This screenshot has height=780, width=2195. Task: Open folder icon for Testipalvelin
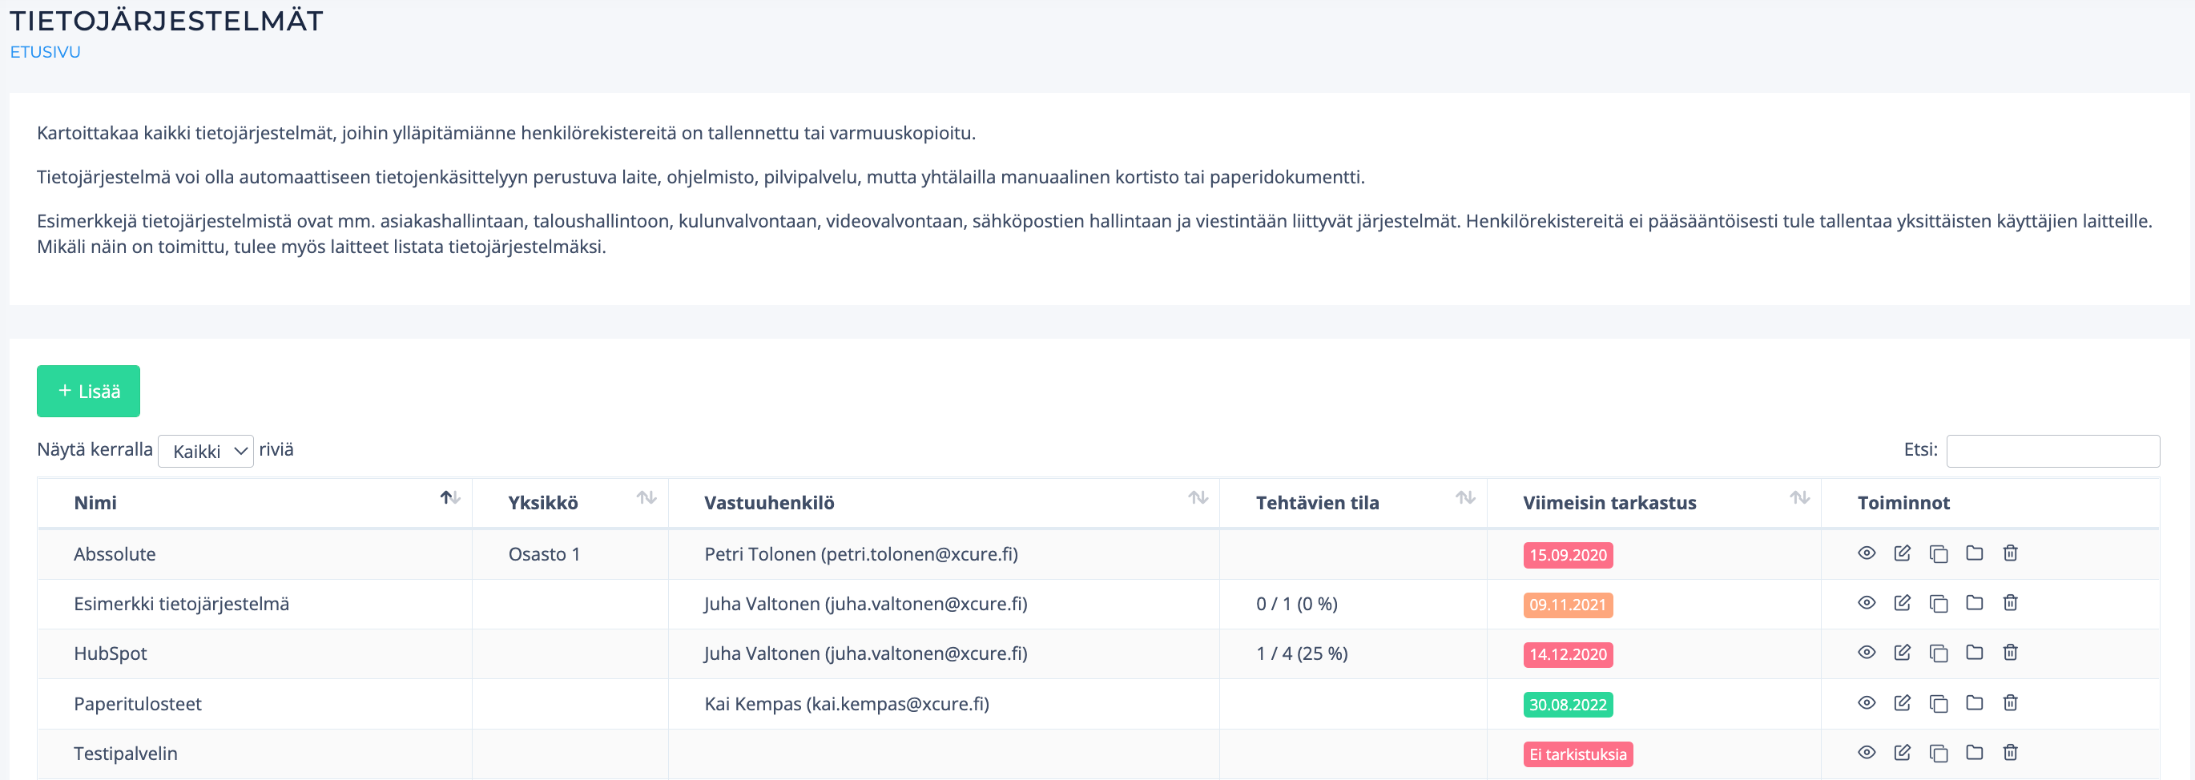pyautogui.click(x=1975, y=753)
